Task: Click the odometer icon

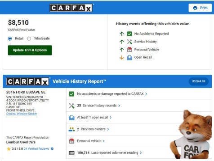Action: coord(71,153)
